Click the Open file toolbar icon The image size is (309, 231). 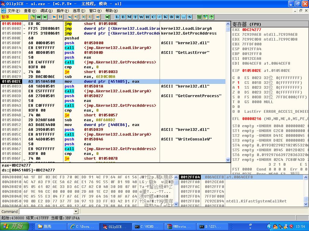[33, 17]
